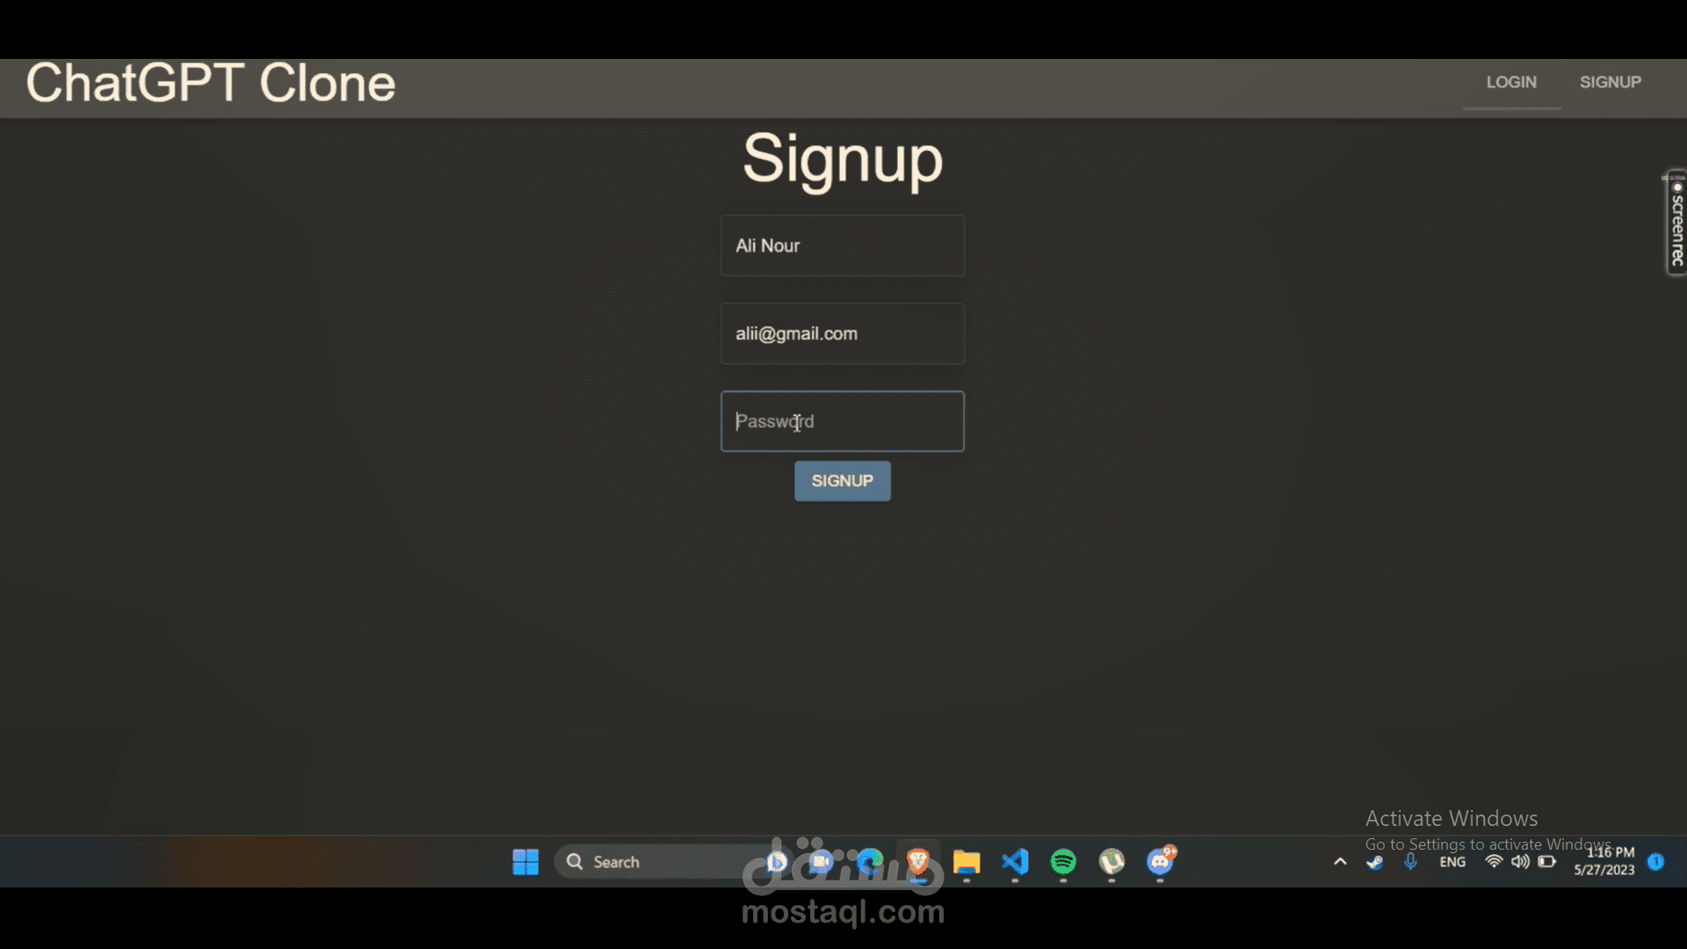1687x949 pixels.
Task: Open Brave browser from taskbar
Action: pos(918,862)
